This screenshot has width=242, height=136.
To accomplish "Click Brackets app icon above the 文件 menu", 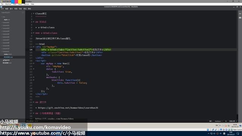I will point(1,7).
